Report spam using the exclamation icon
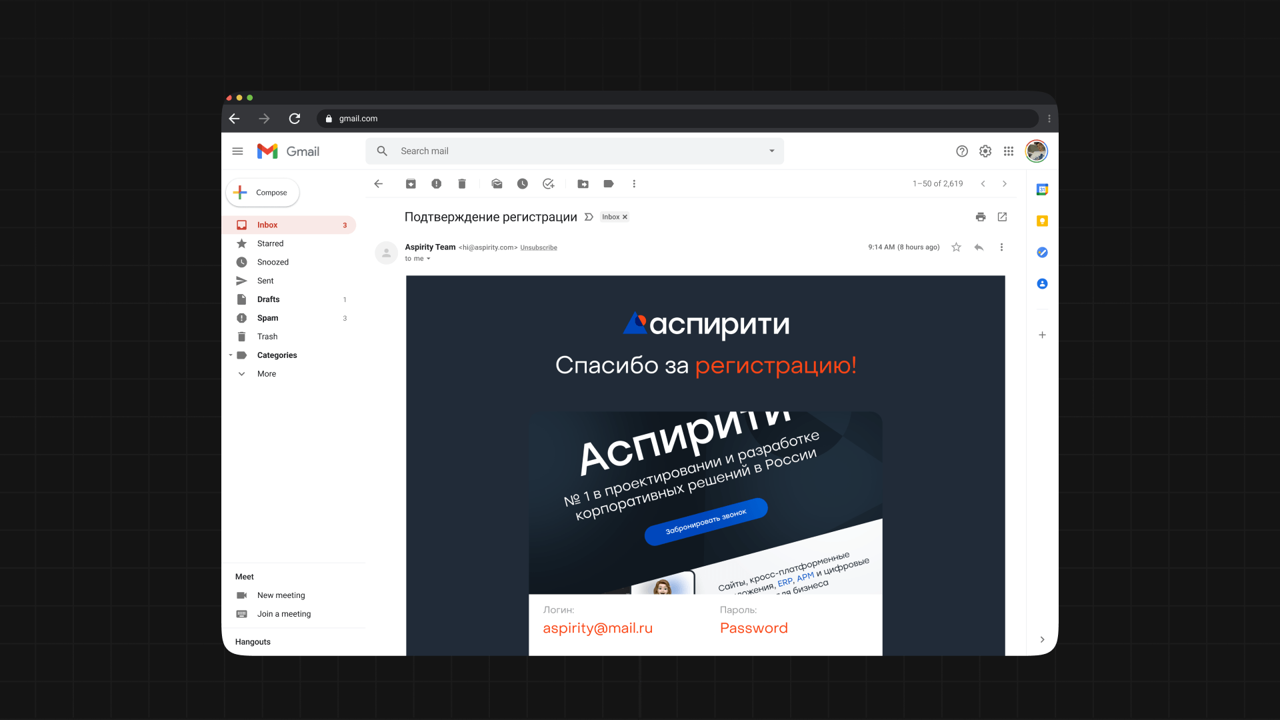Image resolution: width=1280 pixels, height=720 pixels. point(436,184)
